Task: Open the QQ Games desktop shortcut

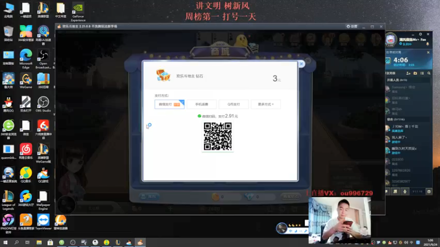Action: [x=43, y=175]
